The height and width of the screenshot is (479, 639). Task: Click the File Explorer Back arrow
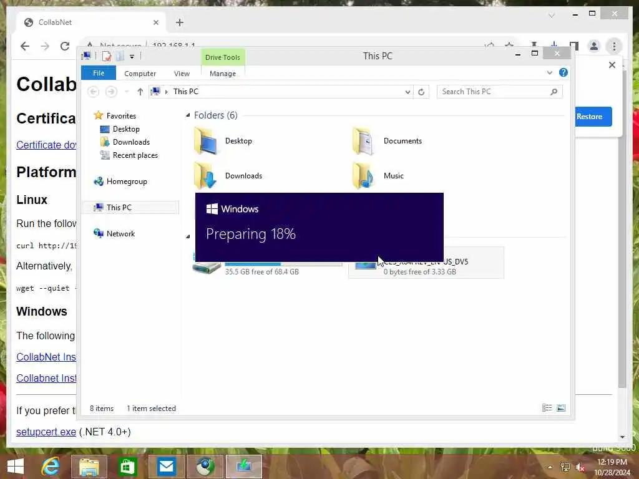click(x=94, y=92)
